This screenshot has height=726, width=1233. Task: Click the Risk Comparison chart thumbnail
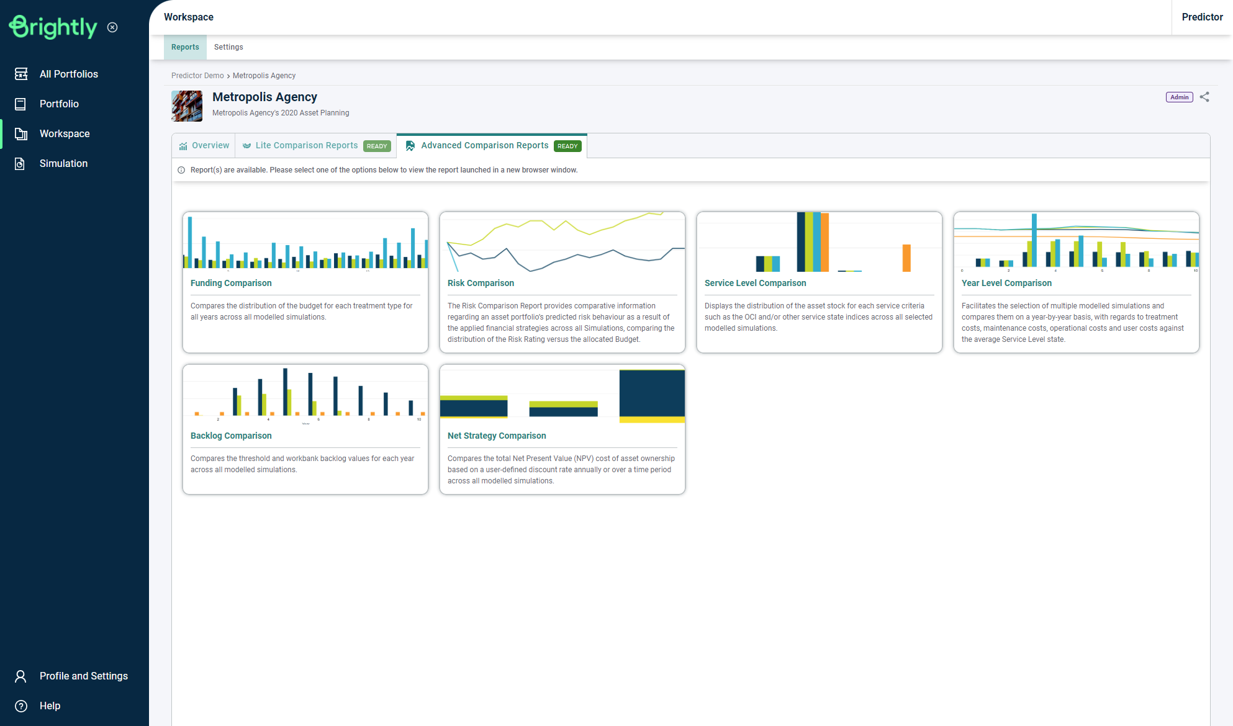[562, 242]
